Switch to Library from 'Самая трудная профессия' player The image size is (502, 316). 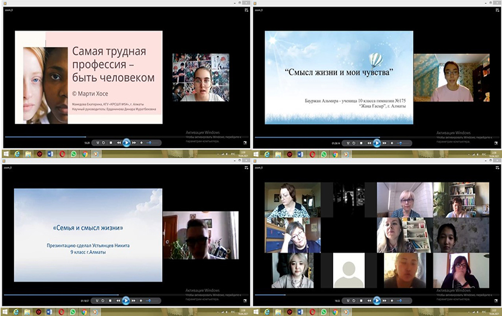coord(245,10)
